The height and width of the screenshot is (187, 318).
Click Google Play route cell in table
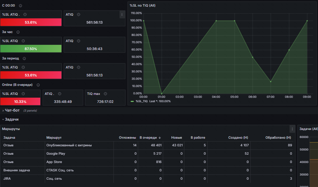coord(56,154)
